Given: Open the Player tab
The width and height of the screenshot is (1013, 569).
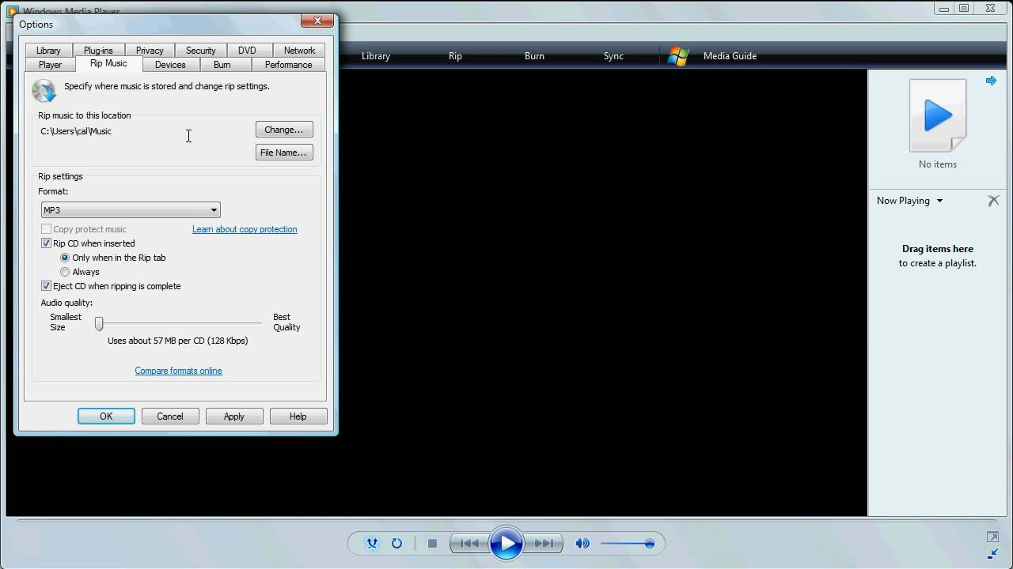Looking at the screenshot, I should (x=50, y=65).
